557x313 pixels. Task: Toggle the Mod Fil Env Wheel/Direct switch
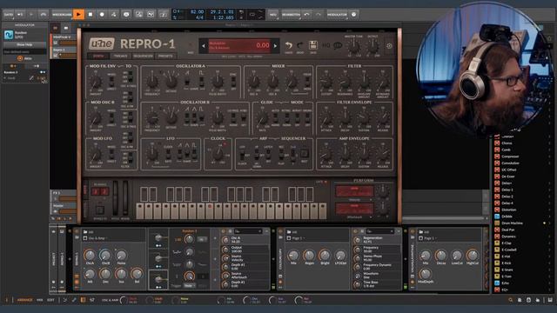(111, 82)
